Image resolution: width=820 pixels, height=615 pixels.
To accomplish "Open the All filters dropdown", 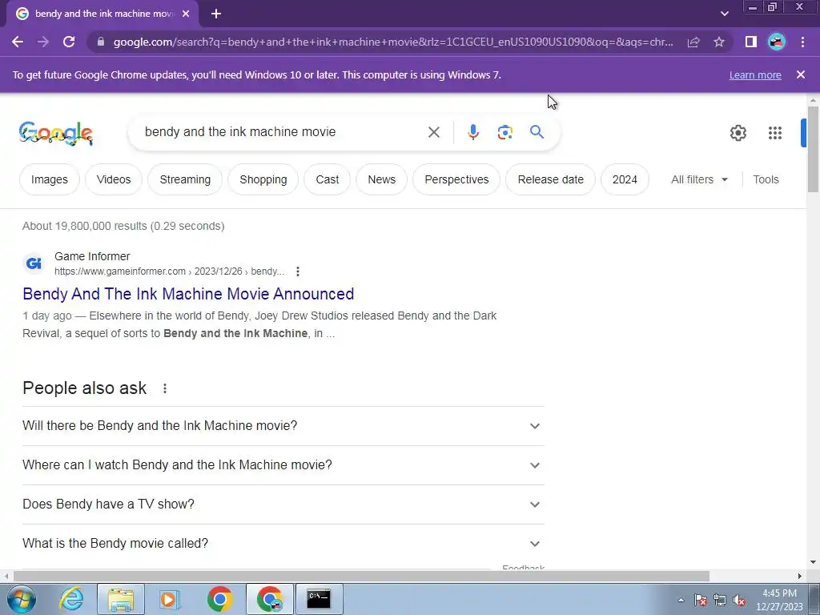I will 699,179.
